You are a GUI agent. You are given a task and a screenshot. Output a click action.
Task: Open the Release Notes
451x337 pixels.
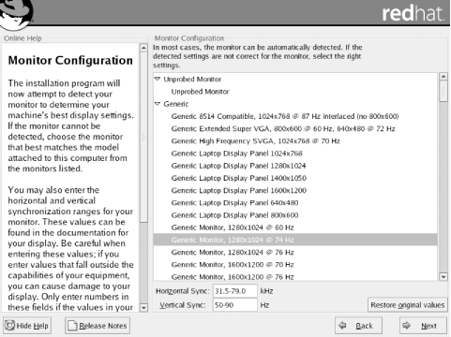point(98,326)
